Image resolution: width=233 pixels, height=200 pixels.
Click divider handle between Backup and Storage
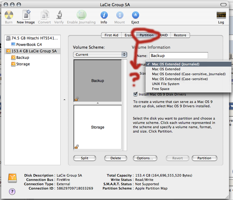(x=98, y=103)
